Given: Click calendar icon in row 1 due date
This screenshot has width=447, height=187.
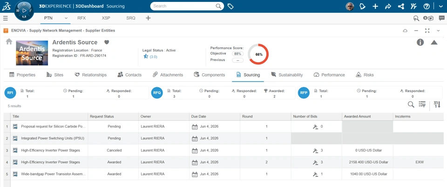Looking at the screenshot, I should pos(195,127).
